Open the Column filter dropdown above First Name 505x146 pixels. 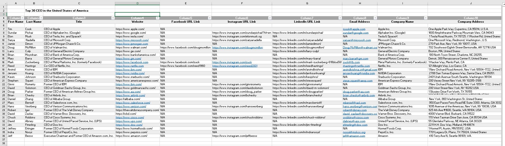pyautogui.click(x=22, y=18)
